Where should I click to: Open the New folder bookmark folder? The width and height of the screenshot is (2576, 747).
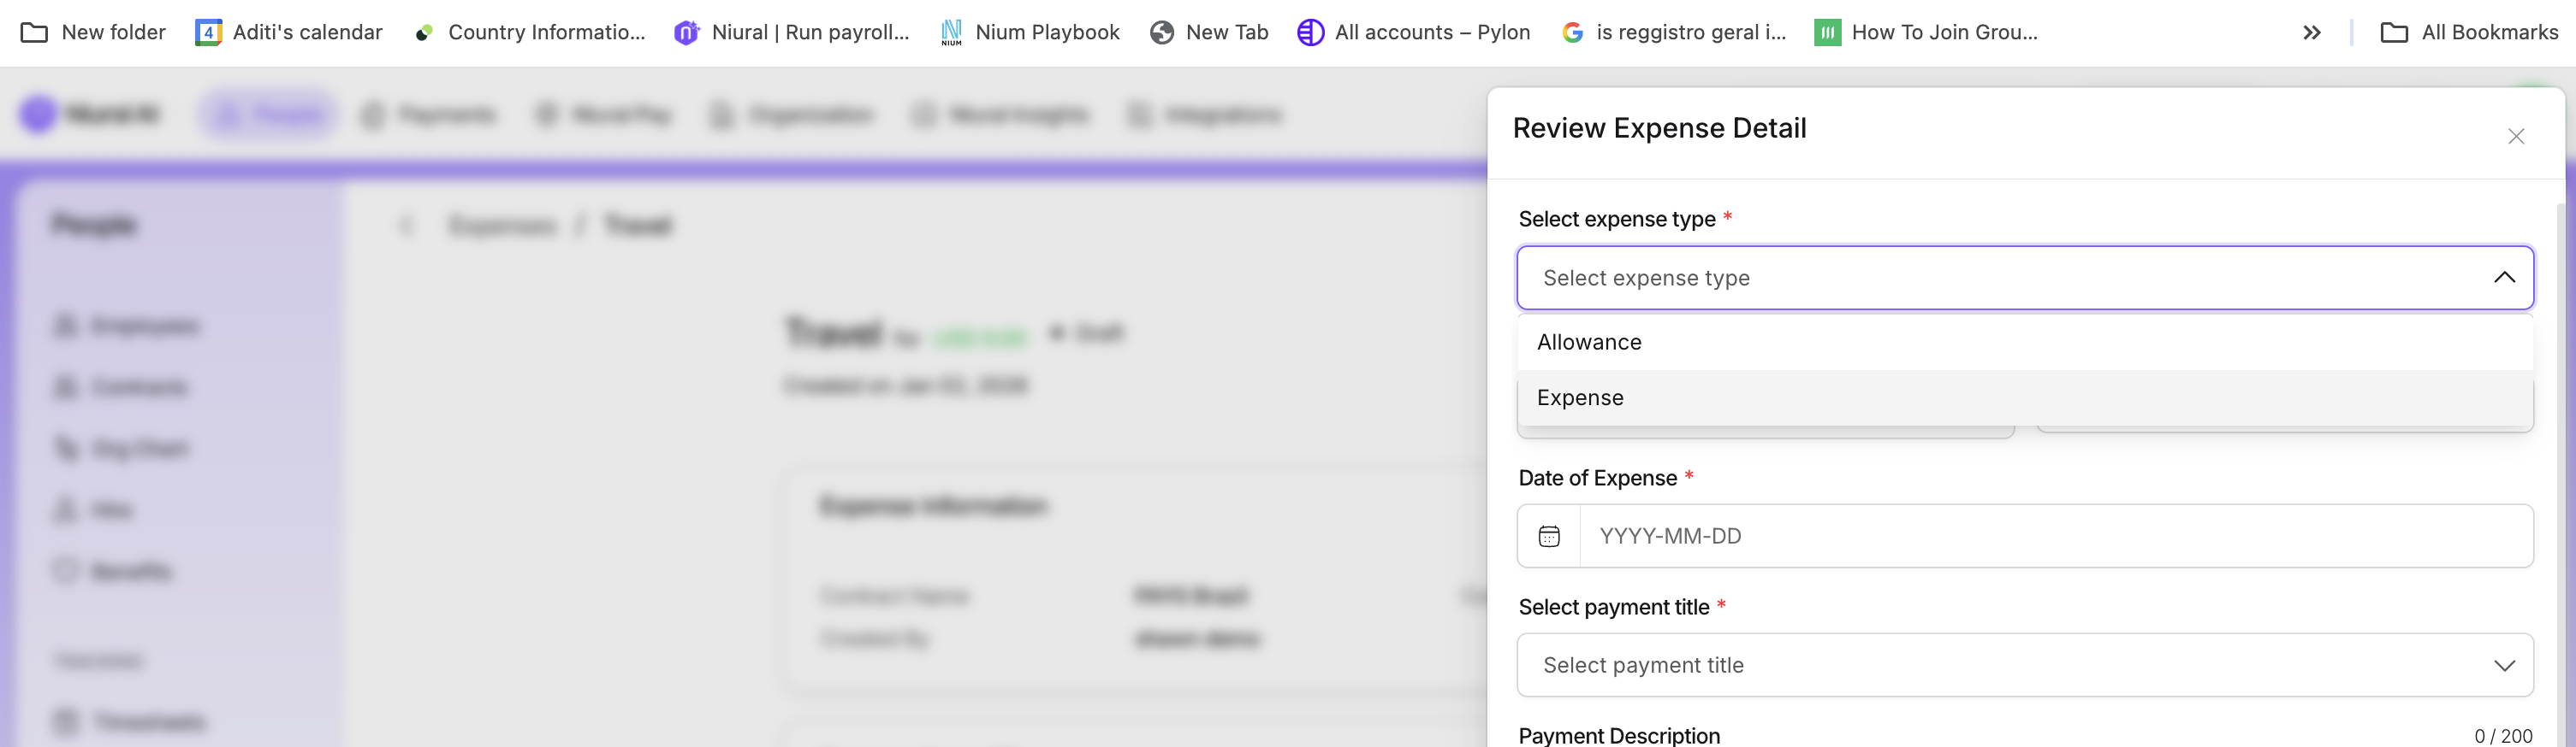pos(93,32)
